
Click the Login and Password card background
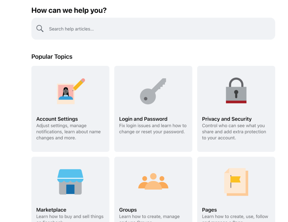pyautogui.click(x=153, y=146)
